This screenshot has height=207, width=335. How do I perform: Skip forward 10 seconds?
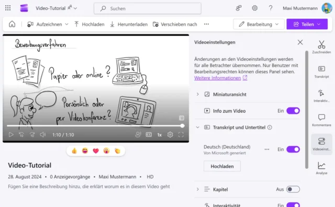[32, 135]
